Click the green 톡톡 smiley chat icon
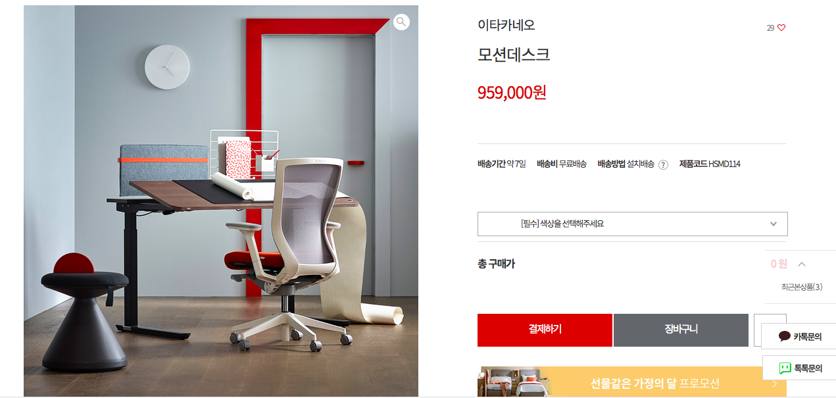The image size is (836, 398). click(x=785, y=368)
